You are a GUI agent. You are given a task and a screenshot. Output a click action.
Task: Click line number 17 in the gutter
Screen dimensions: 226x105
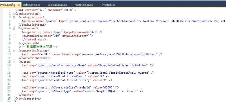coord(9,69)
